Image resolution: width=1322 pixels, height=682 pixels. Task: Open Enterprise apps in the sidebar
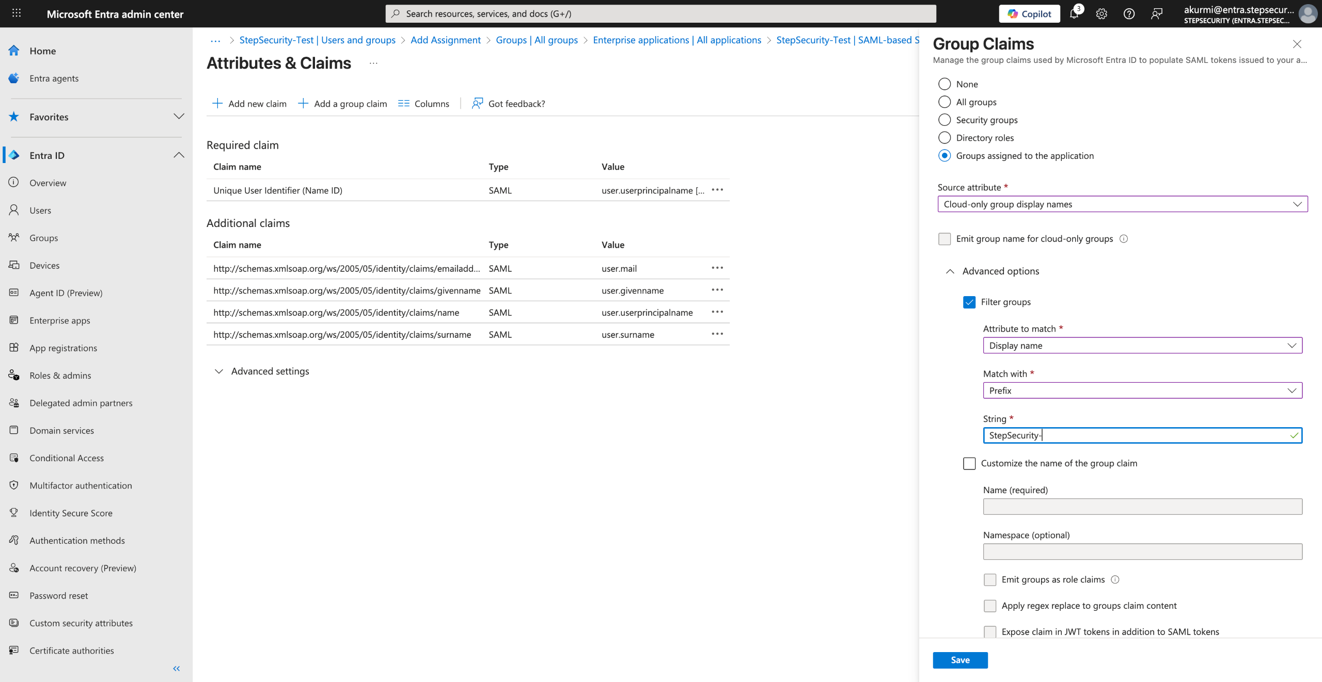[59, 320]
